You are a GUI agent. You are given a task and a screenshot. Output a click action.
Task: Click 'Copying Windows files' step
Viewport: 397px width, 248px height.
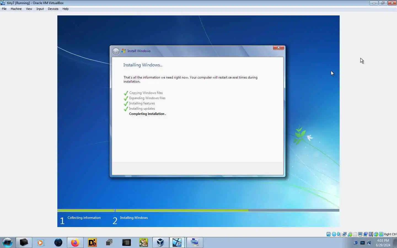[146, 93]
